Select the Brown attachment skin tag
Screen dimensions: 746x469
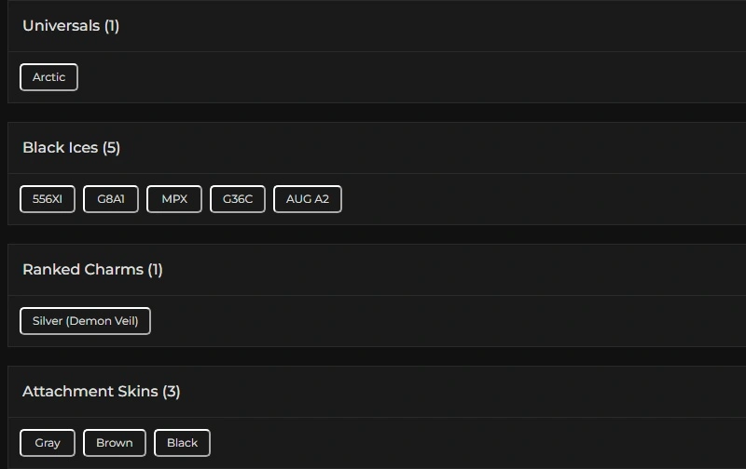pos(115,443)
